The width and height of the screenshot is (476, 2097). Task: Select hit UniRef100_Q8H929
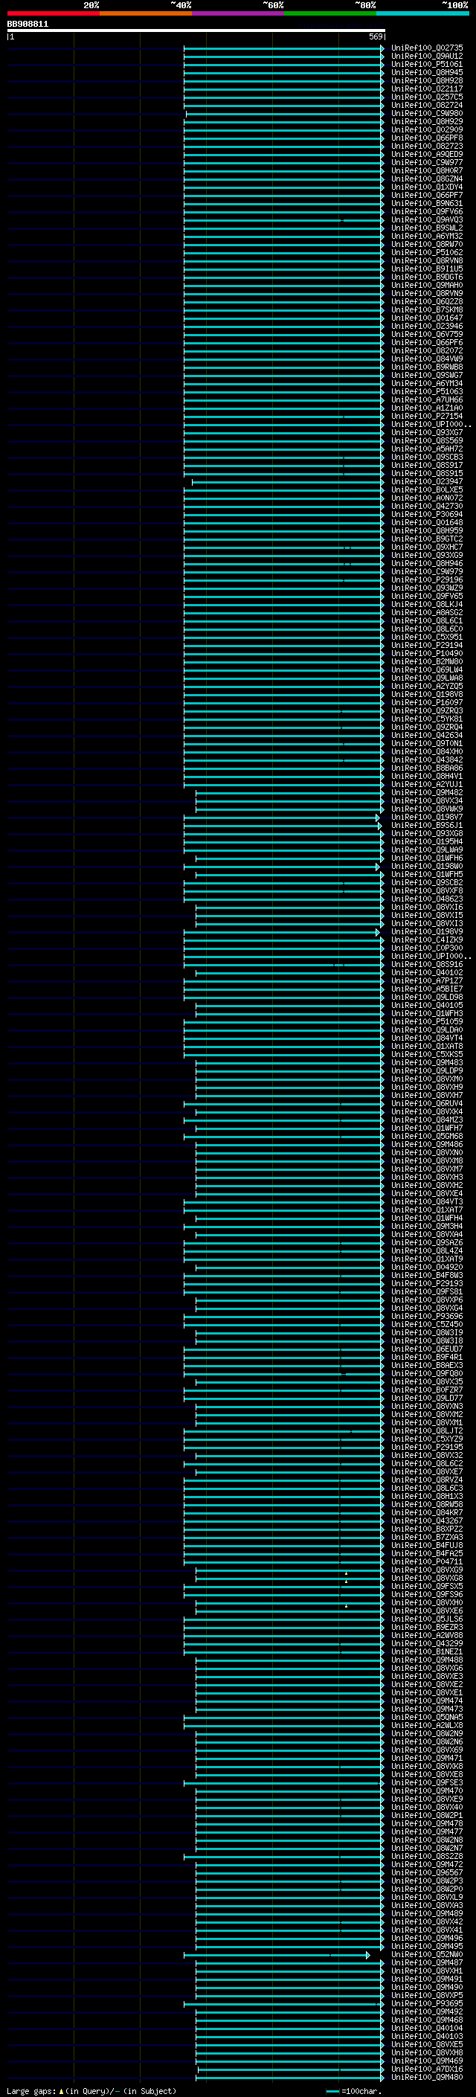427,121
